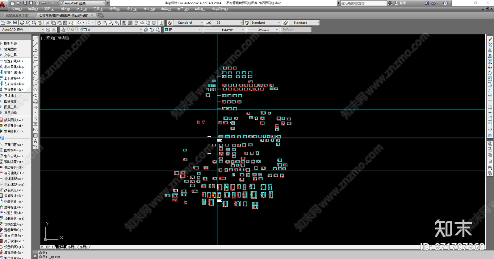Open Layer Properties Manager icon

click(x=63, y=30)
